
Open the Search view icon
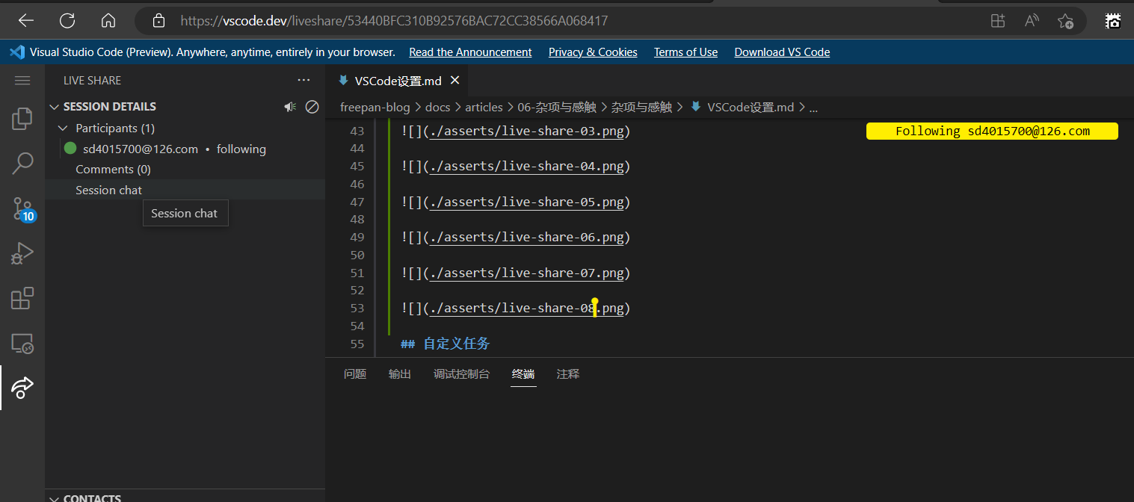pos(22,163)
